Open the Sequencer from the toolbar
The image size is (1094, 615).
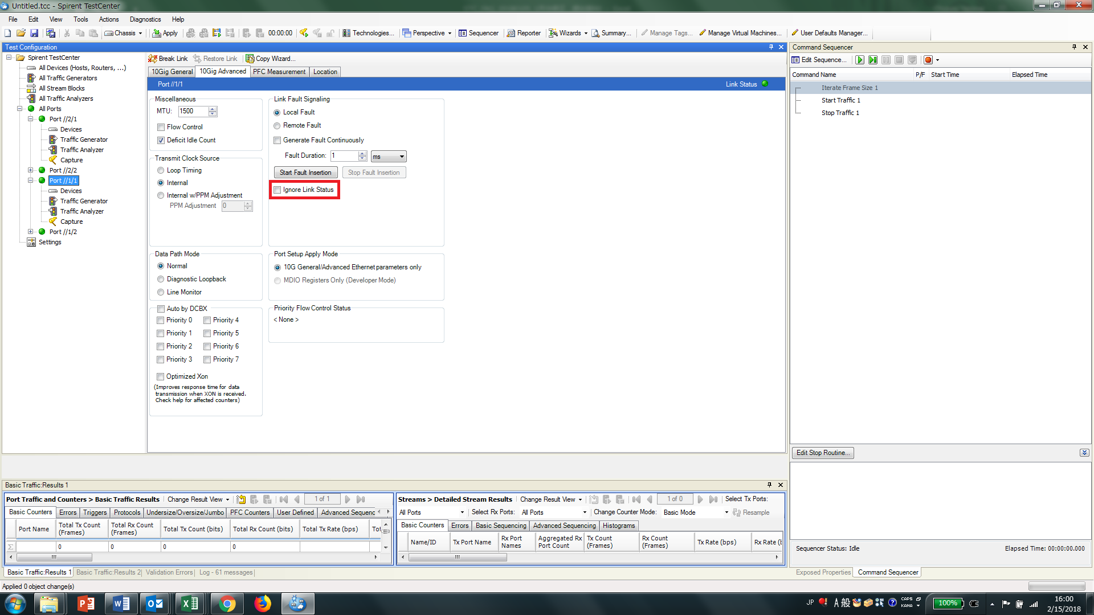point(479,33)
